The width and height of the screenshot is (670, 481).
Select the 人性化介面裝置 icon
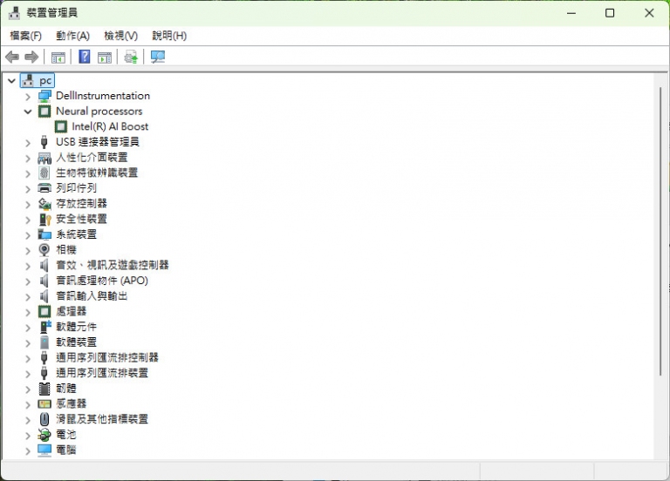(x=44, y=158)
